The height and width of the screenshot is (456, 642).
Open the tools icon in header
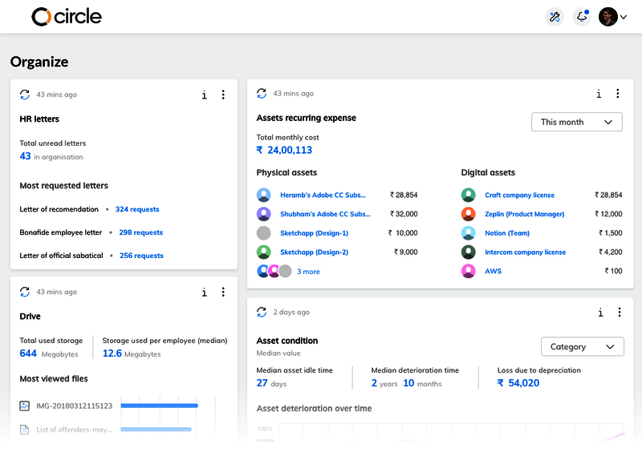point(555,17)
